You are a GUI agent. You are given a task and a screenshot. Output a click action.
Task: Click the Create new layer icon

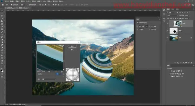click(x=189, y=63)
